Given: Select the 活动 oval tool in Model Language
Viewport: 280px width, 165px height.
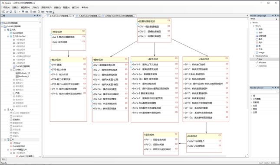Looking at the screenshot, I should (259, 29).
